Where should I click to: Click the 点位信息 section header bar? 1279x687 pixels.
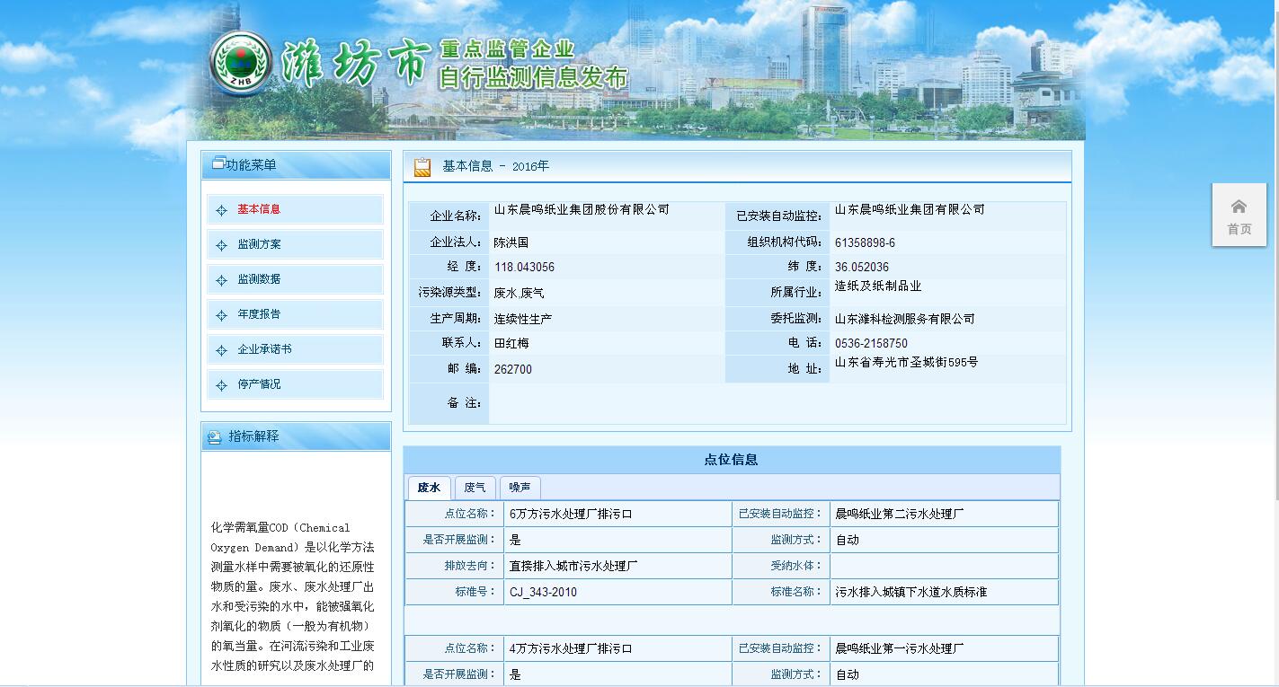[733, 458]
